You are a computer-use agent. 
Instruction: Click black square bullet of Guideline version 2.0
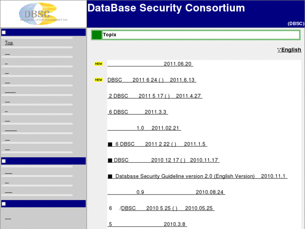pos(110,176)
